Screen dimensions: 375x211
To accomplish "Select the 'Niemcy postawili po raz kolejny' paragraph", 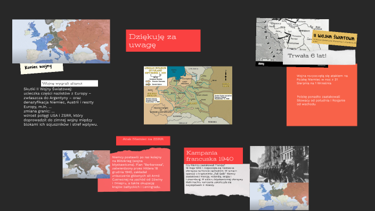I will (138, 172).
